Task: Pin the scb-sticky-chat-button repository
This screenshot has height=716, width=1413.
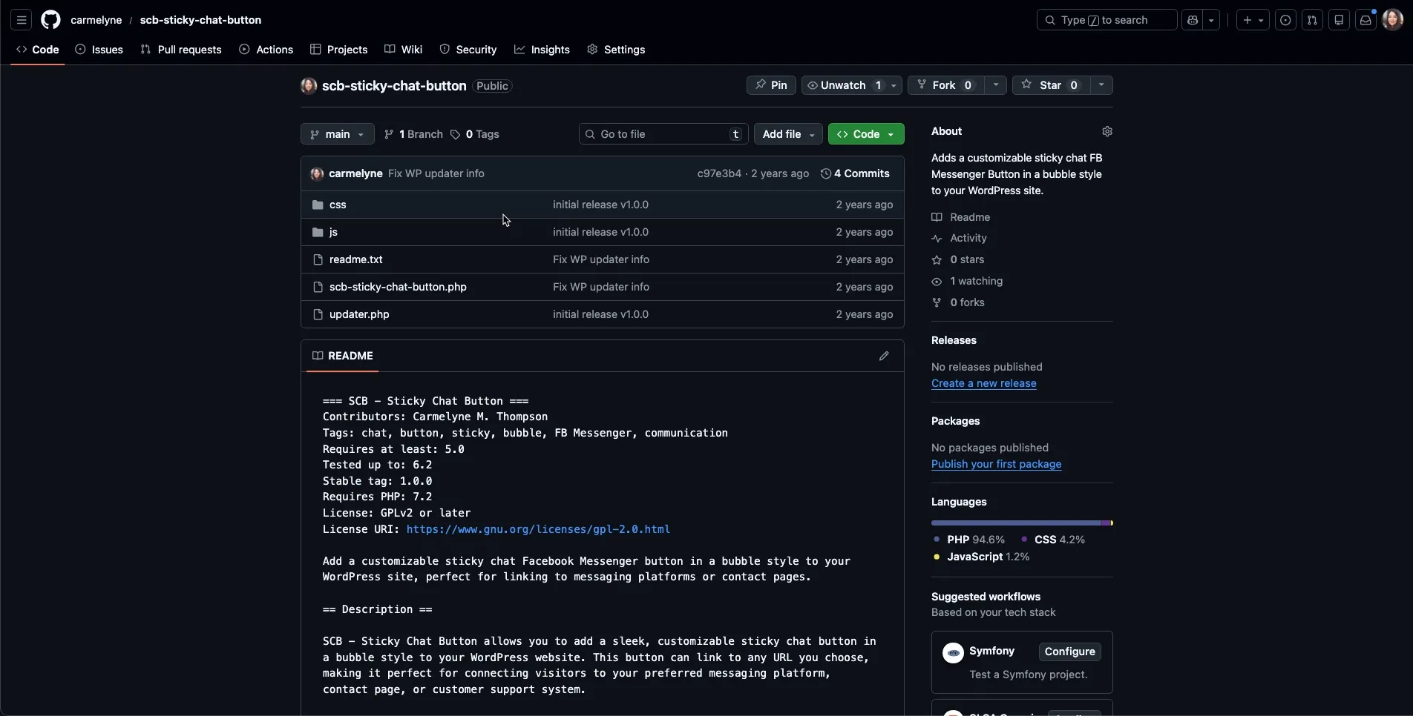Action: point(771,85)
